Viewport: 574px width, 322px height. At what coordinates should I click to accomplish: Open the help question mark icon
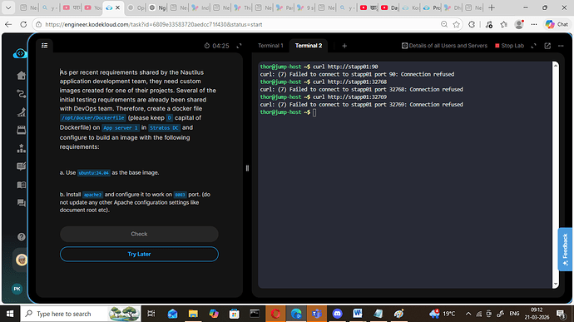click(22, 236)
